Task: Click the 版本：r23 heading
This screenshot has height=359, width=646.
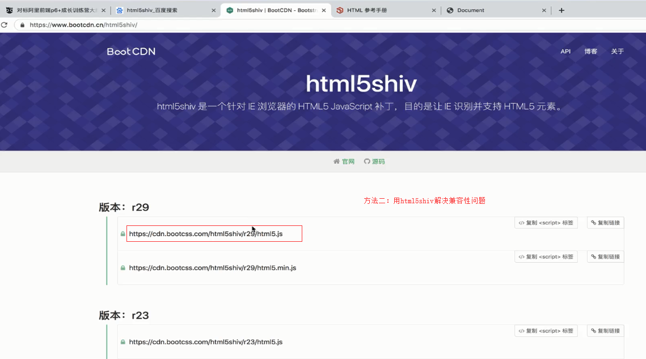Action: [124, 315]
